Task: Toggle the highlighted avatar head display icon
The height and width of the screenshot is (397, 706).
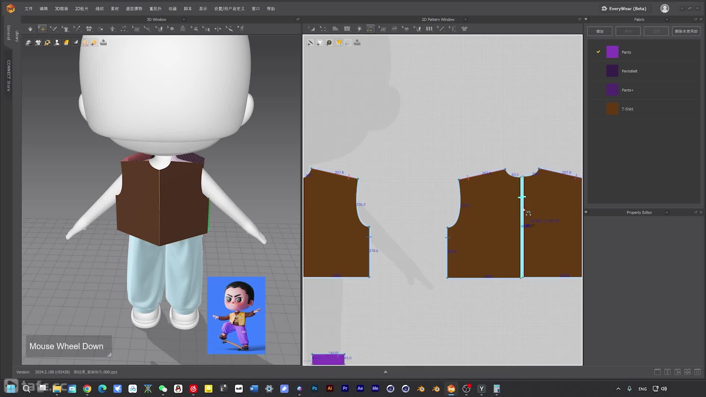Action: pyautogui.click(x=85, y=43)
